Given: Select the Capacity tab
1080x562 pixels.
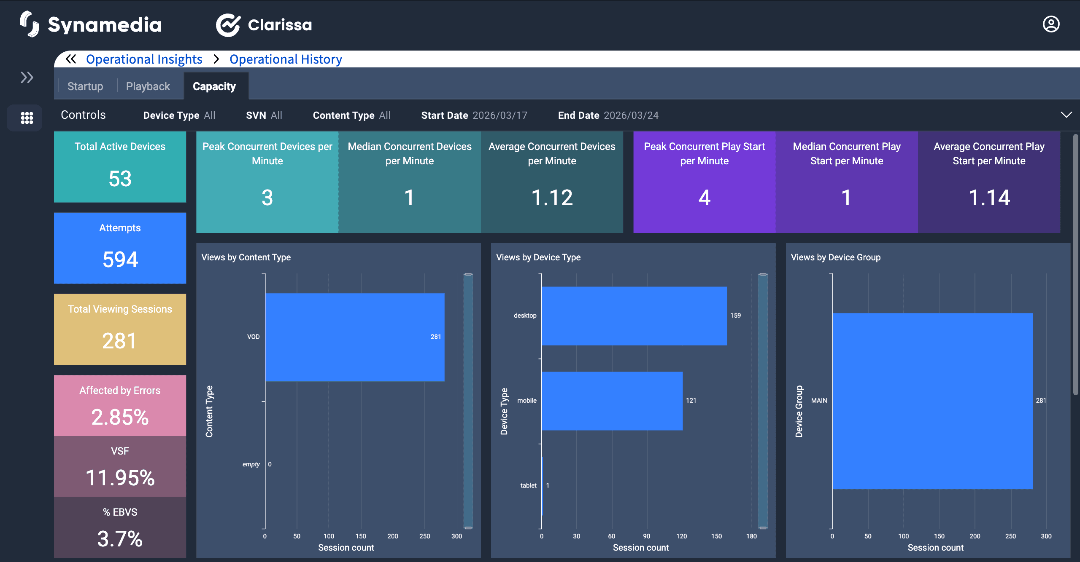Looking at the screenshot, I should pyautogui.click(x=214, y=86).
